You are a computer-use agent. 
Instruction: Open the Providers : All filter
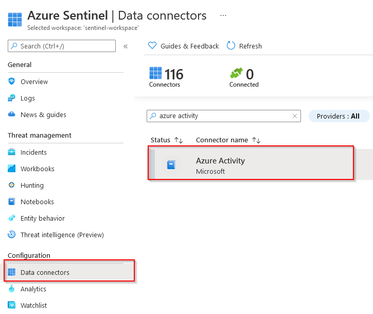(x=338, y=116)
